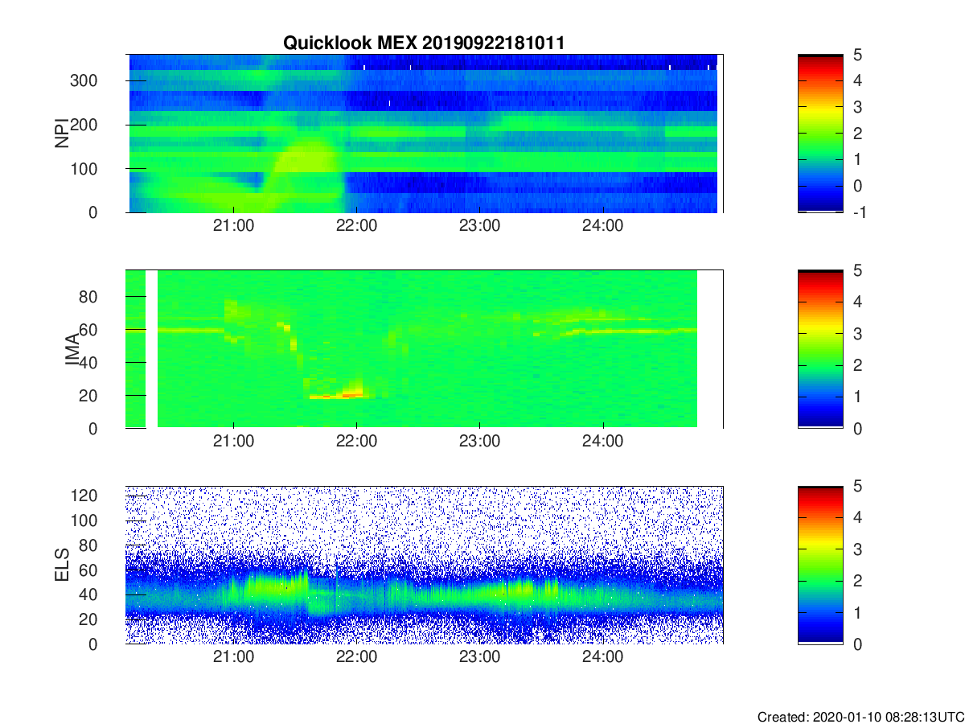Click the NPI panel colorbar

tap(820, 134)
